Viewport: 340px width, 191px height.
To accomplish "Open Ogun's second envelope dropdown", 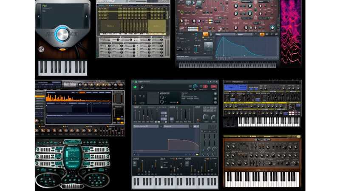I will coord(176,126).
